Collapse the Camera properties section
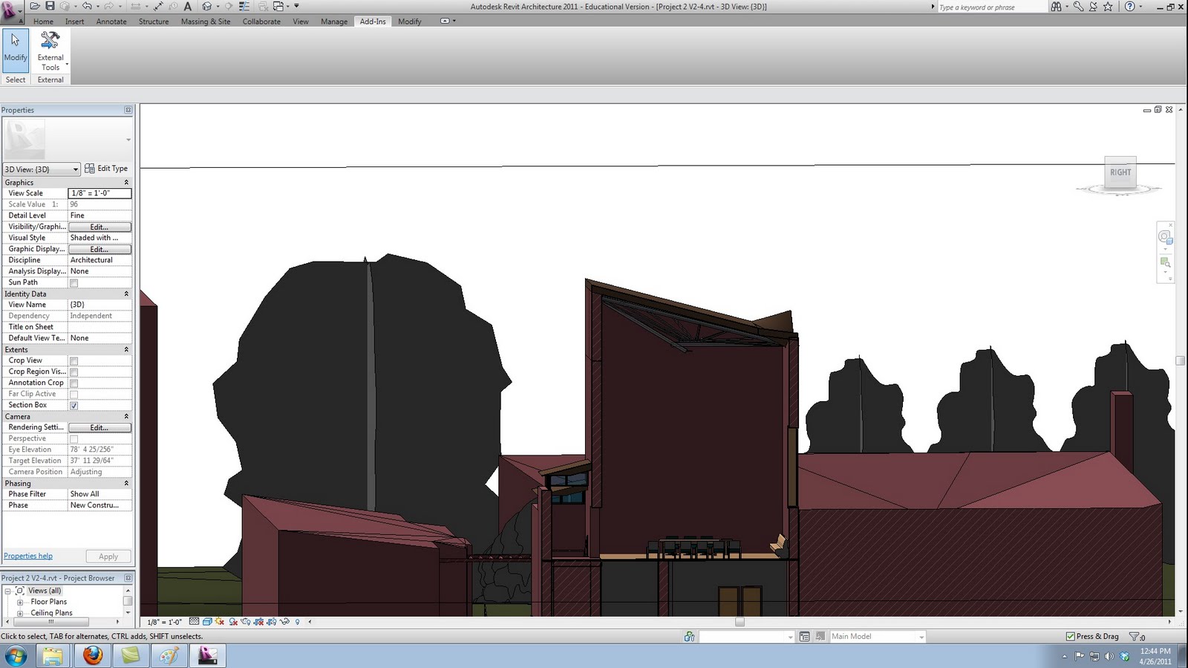This screenshot has width=1188, height=668. (126, 417)
